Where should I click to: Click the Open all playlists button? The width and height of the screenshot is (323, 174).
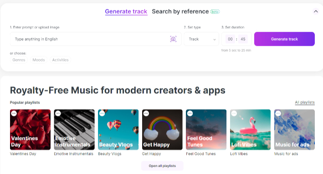162,166
